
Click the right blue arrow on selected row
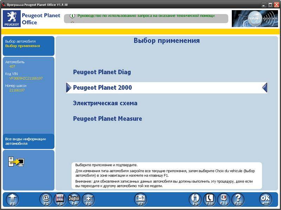[265, 87]
